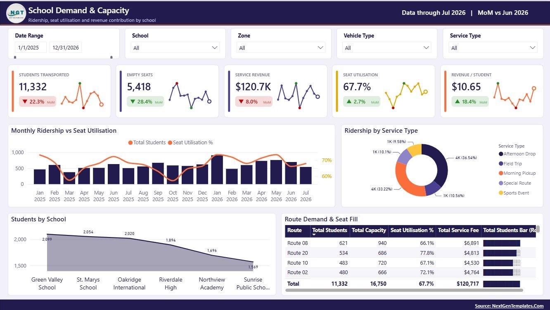Click the Field Trip donut slice 10.56%
The width and height of the screenshot is (550, 310).
[434, 189]
